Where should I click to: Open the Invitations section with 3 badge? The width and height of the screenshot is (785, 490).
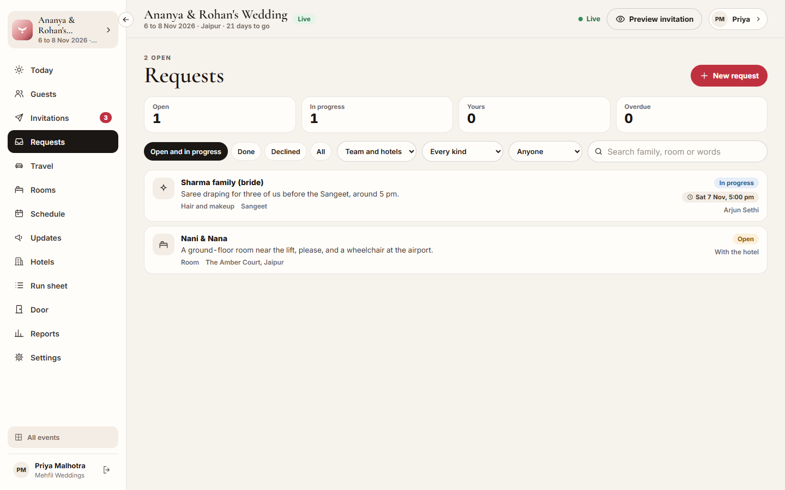pos(63,118)
